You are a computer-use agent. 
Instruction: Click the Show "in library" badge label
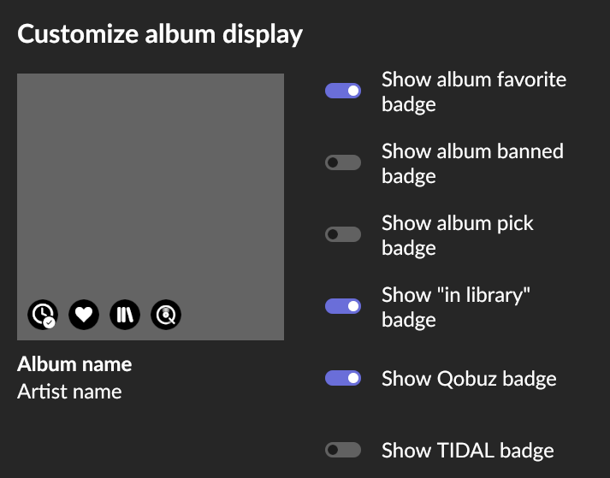455,307
